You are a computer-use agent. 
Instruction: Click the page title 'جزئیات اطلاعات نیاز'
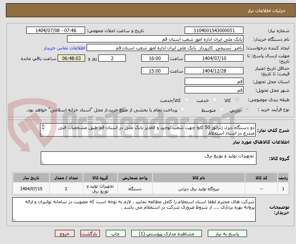(266, 11)
